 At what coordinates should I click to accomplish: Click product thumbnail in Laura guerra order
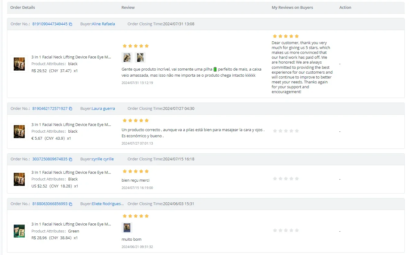click(x=19, y=131)
